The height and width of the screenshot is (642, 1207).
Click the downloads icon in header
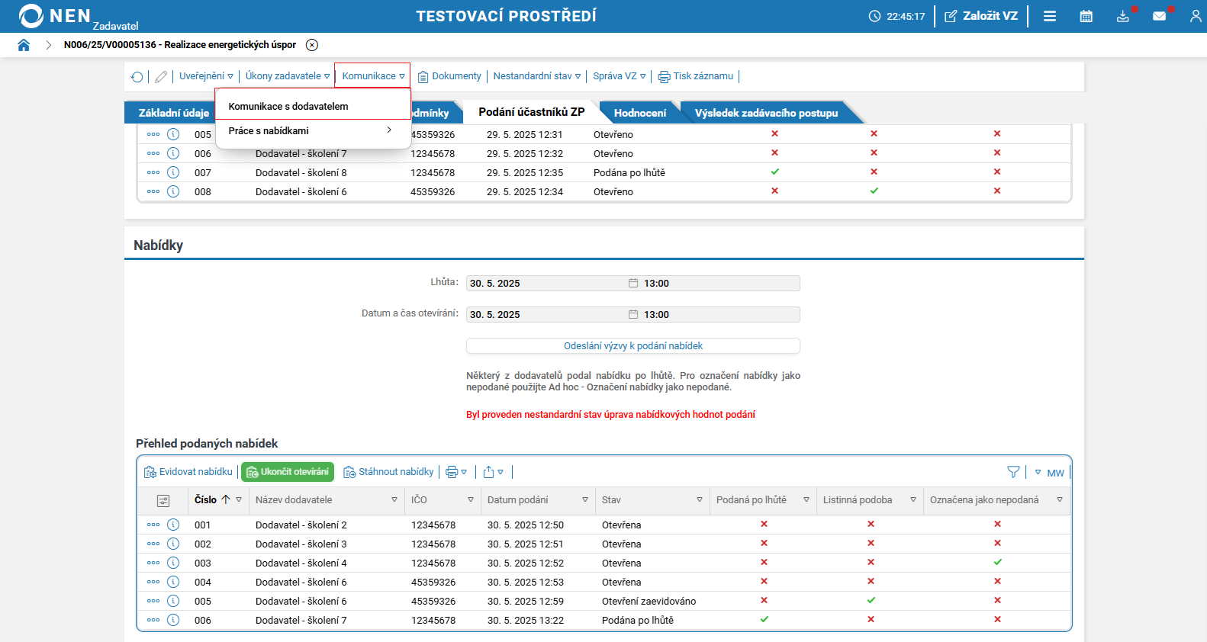(x=1122, y=16)
